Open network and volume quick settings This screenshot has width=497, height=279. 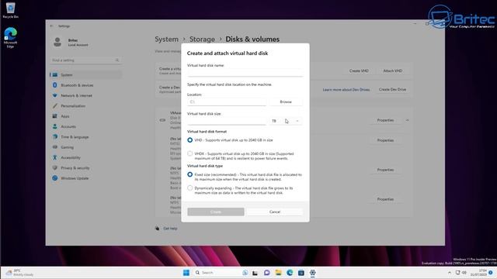click(x=461, y=272)
